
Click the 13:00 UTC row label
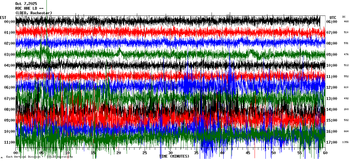pos(332,98)
